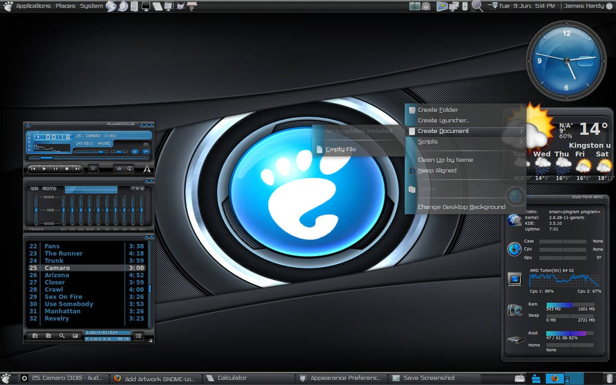
Task: Toggle the equalizer window button in Audacious
Action: 135,151
